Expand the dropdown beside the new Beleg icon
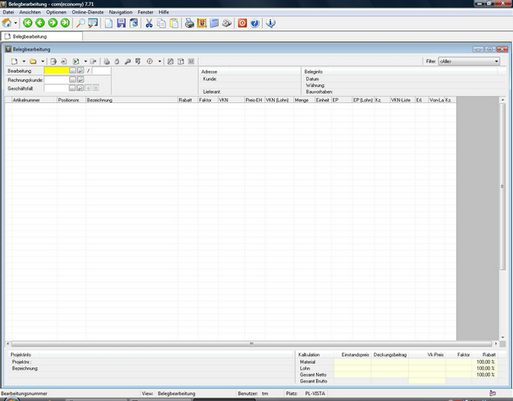513x401 pixels. pos(24,62)
